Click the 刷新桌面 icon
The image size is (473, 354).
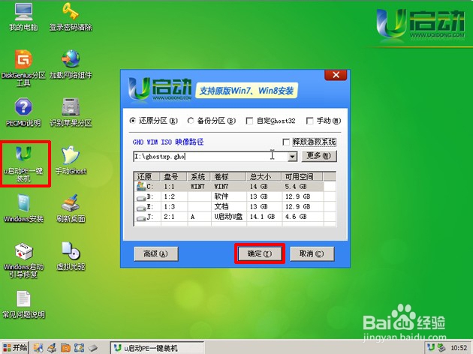click(71, 208)
